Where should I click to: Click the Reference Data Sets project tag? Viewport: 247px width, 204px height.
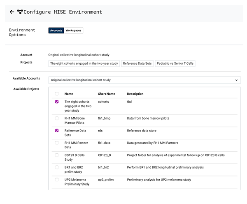pos(137,63)
